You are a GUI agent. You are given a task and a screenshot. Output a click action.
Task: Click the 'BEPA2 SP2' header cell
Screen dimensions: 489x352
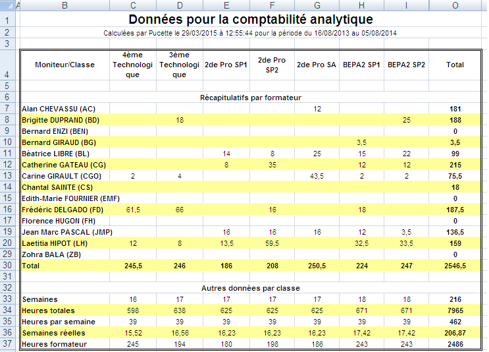[406, 65]
